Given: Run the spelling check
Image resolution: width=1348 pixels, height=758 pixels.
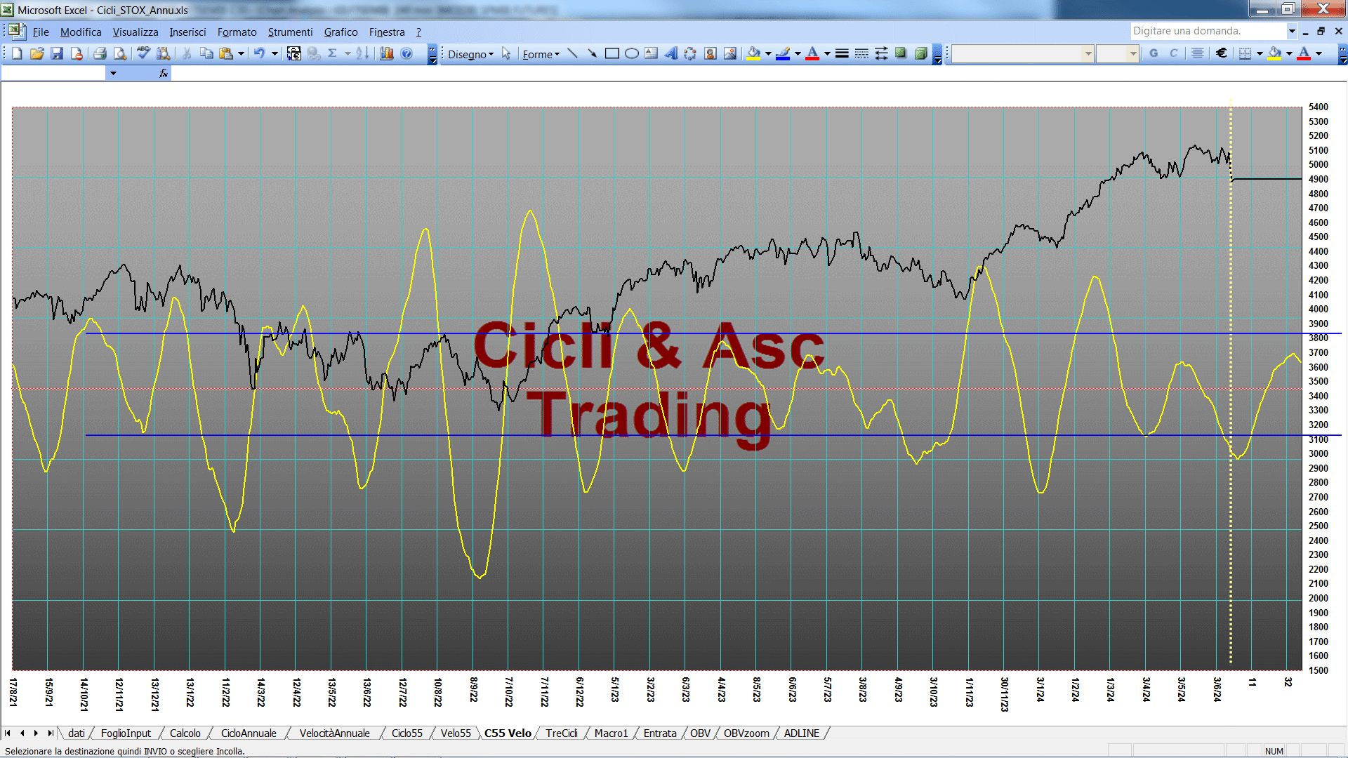Looking at the screenshot, I should pos(143,53).
